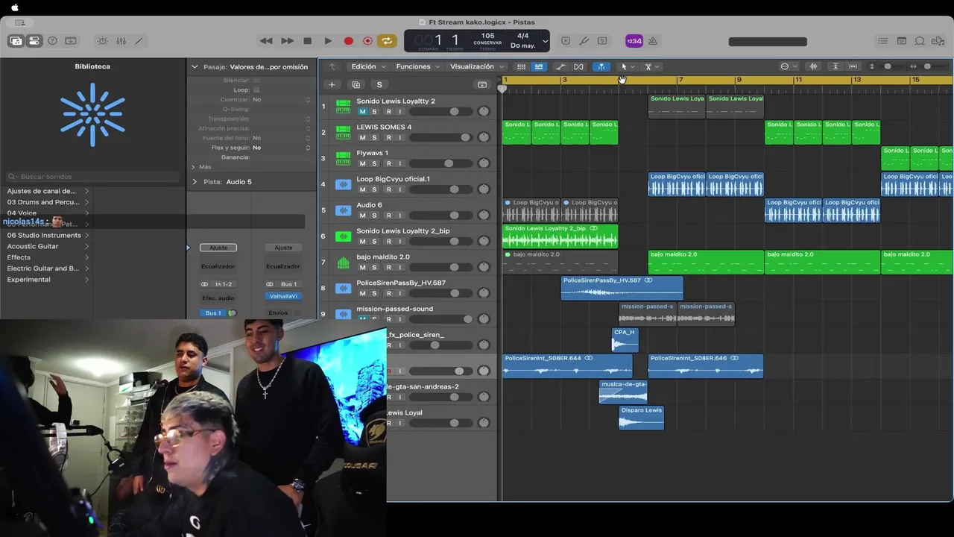Toggle the Solo S toolbar button
Screen dimensions: 954x537
602,41
